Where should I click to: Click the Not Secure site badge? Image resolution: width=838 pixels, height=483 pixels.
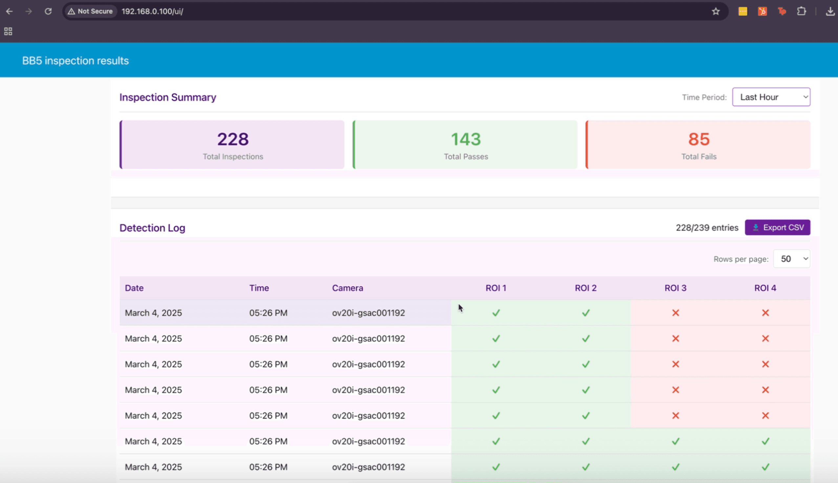[x=90, y=11]
